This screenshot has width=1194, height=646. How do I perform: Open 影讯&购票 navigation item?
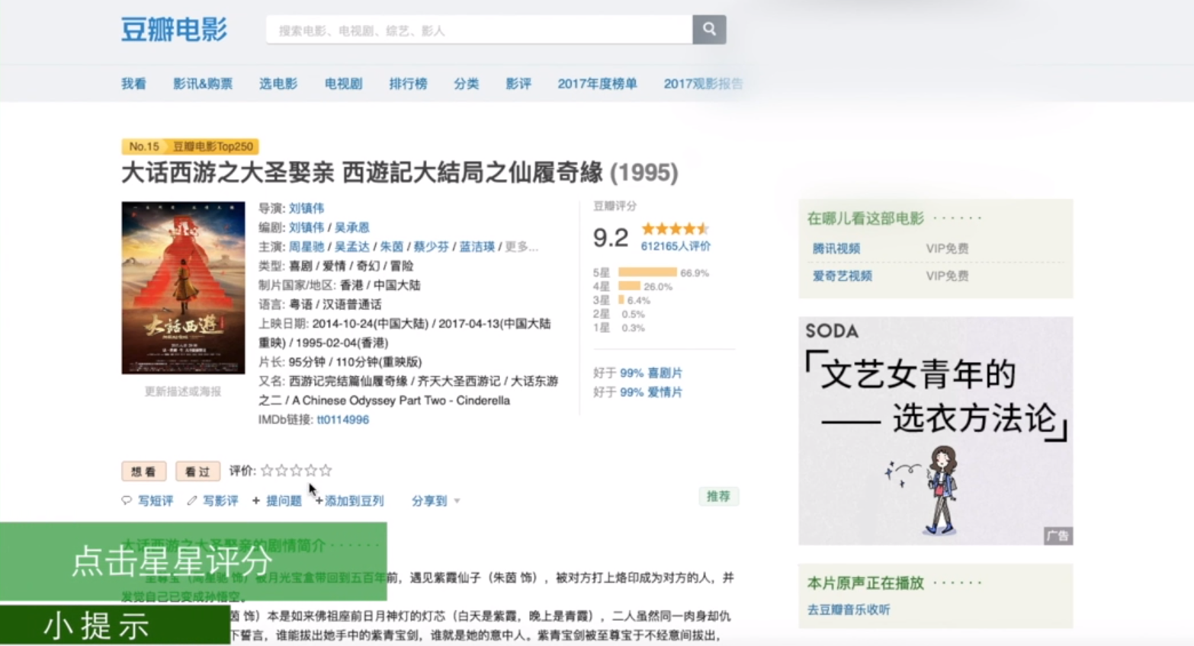point(203,84)
